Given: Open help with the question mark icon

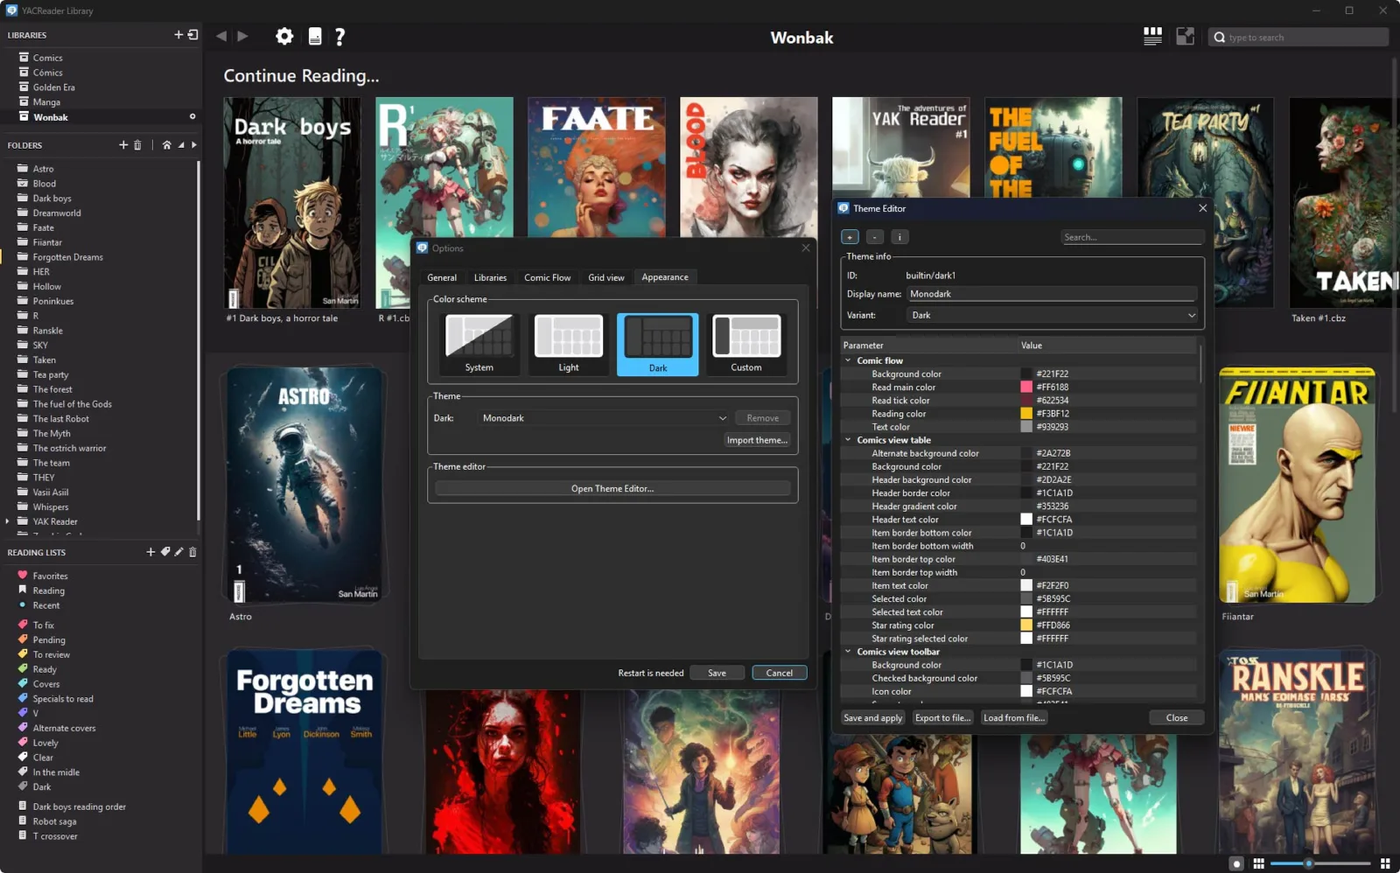Looking at the screenshot, I should pyautogui.click(x=340, y=37).
